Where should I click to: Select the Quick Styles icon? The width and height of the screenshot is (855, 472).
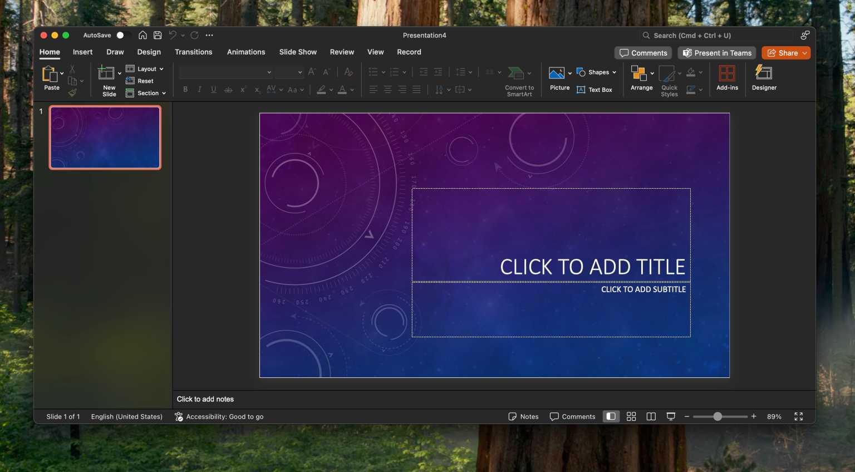click(669, 78)
